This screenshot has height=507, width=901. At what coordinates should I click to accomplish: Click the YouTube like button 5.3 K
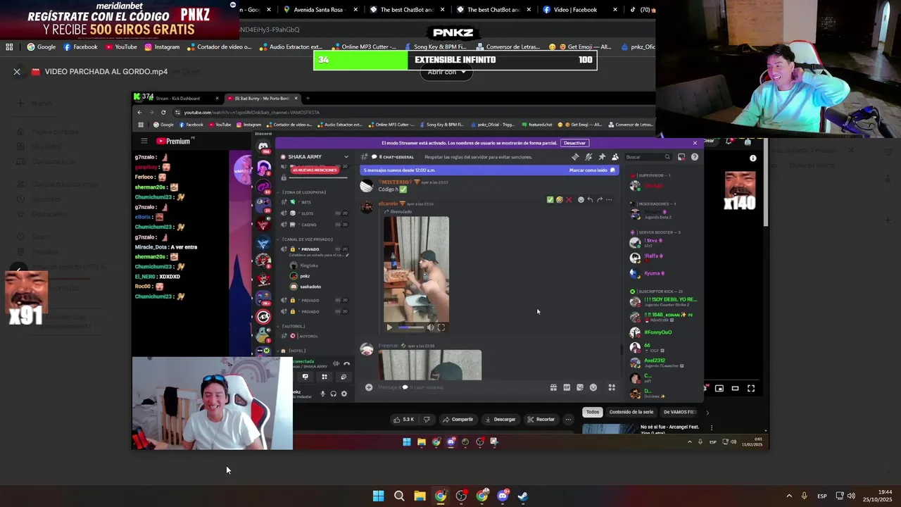tap(404, 420)
